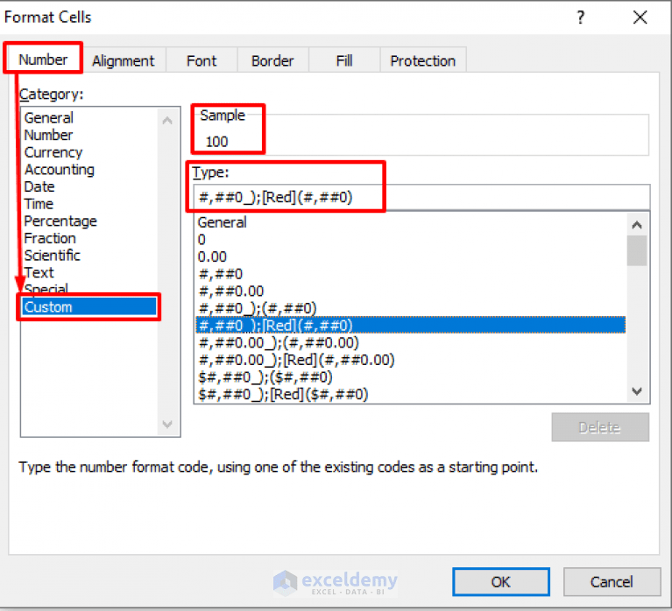Click the Type list scrollbar thumb
Image resolution: width=672 pixels, height=611 pixels.
tap(637, 250)
